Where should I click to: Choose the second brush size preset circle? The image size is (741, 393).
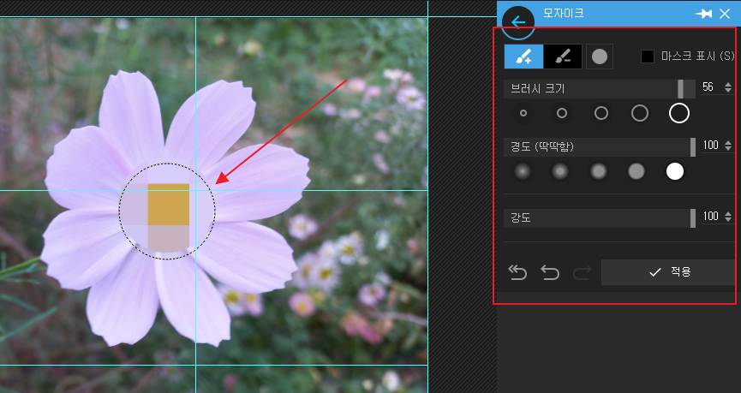(561, 113)
